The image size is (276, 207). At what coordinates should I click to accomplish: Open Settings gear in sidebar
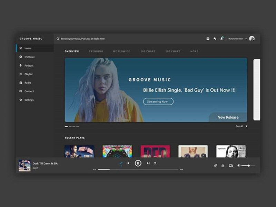coord(21,100)
